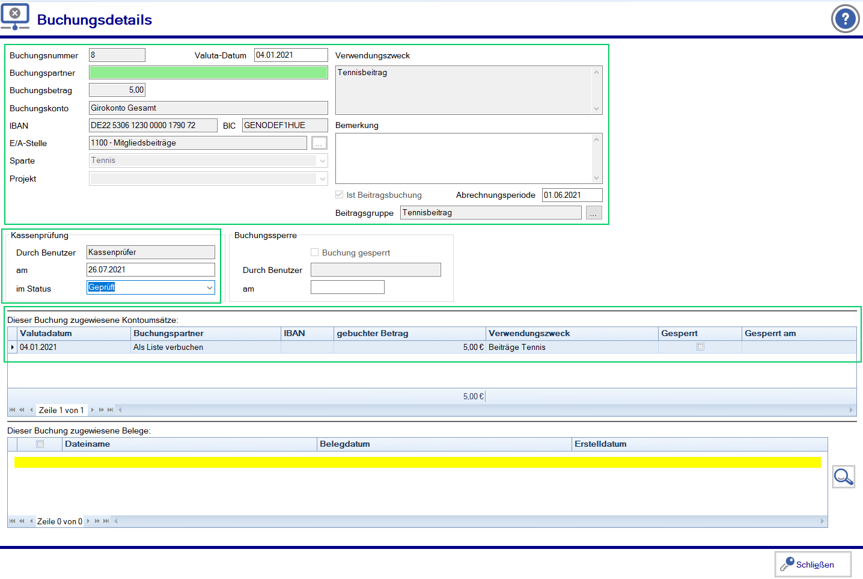Select the Als Liste verbuchen row
The width and height of the screenshot is (863, 579).
[x=168, y=348]
